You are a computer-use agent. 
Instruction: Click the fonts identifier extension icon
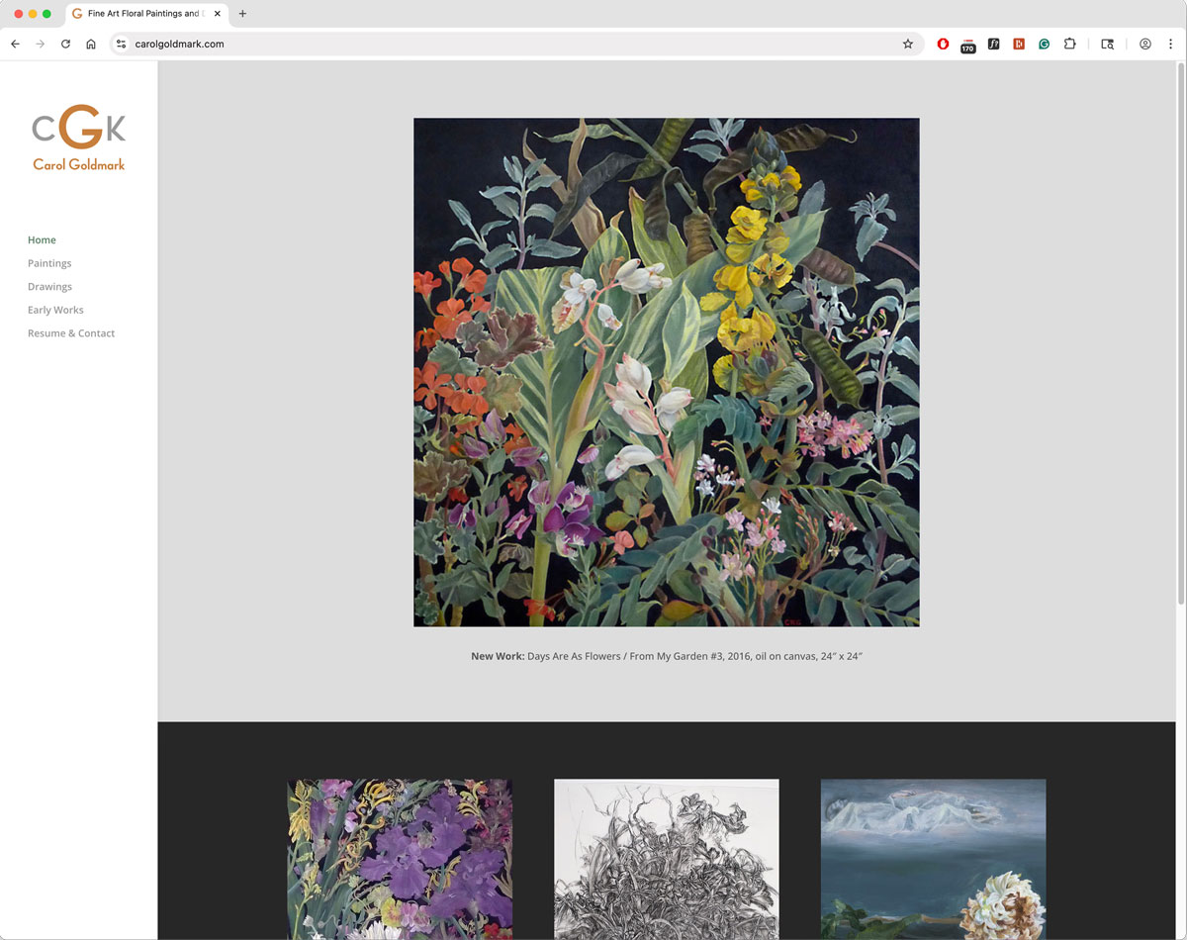(993, 44)
